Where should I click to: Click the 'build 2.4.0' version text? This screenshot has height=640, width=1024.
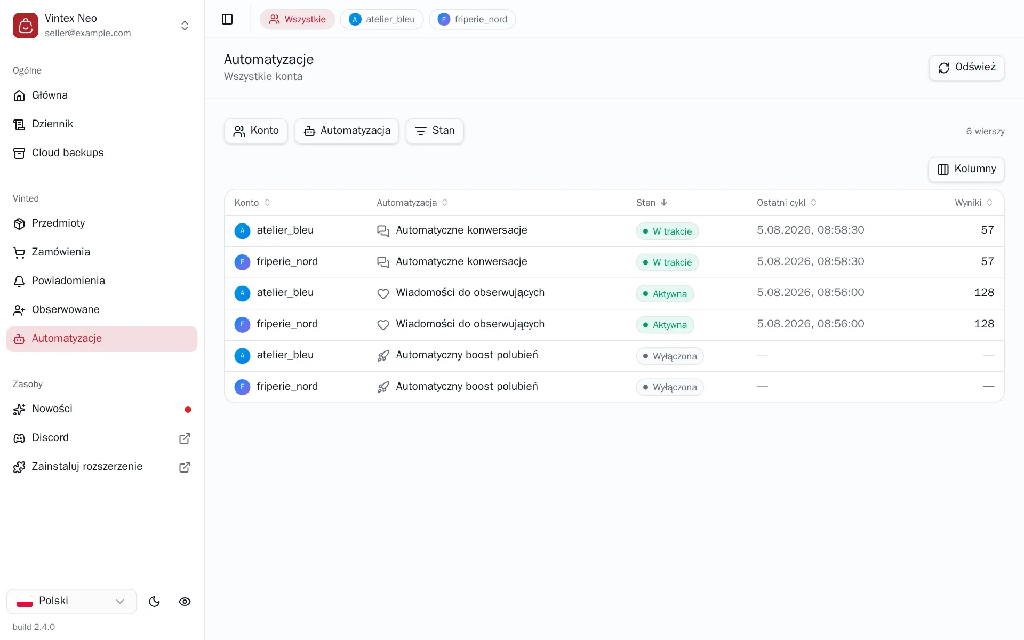(34, 627)
